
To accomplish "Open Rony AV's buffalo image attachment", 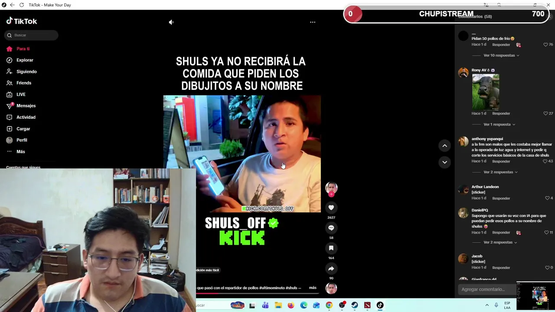I will pos(485,92).
